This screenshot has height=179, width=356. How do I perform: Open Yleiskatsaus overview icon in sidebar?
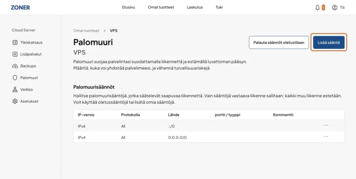click(15, 42)
